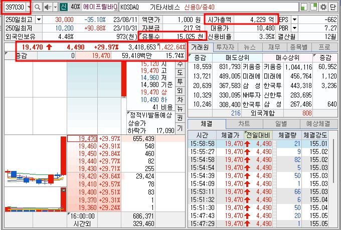This screenshot has height=230, width=341.
Task: Click the 외국인보유 4.48% value
Action: click(x=66, y=36)
